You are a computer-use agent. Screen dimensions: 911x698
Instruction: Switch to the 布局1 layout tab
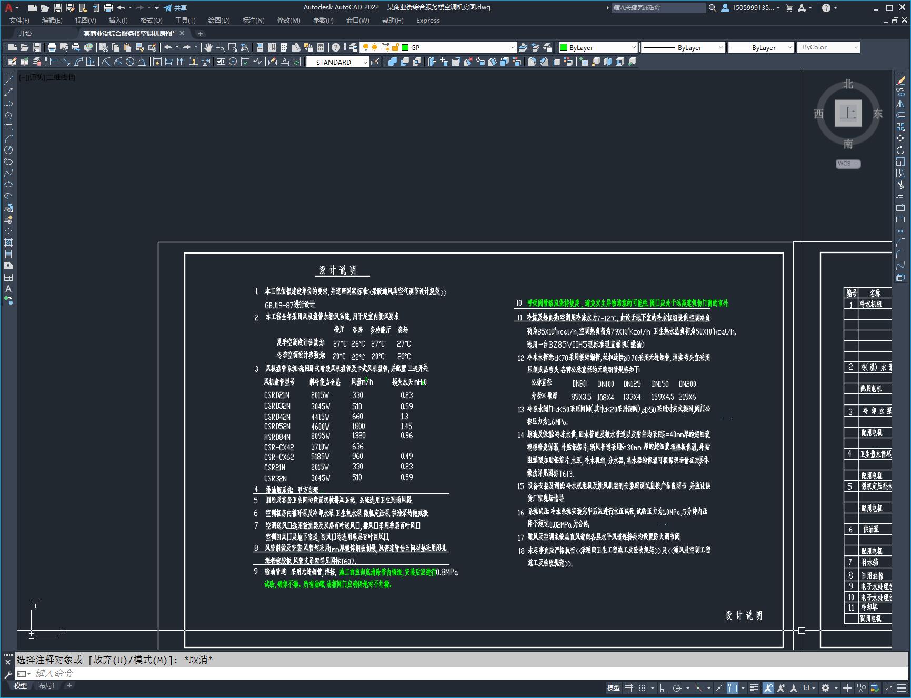[x=46, y=685]
